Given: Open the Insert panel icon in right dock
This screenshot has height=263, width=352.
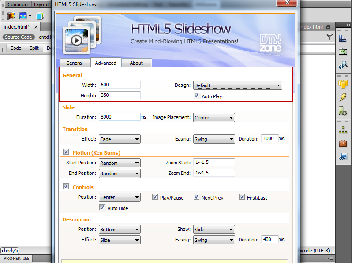Looking at the screenshot, I should point(343,38).
